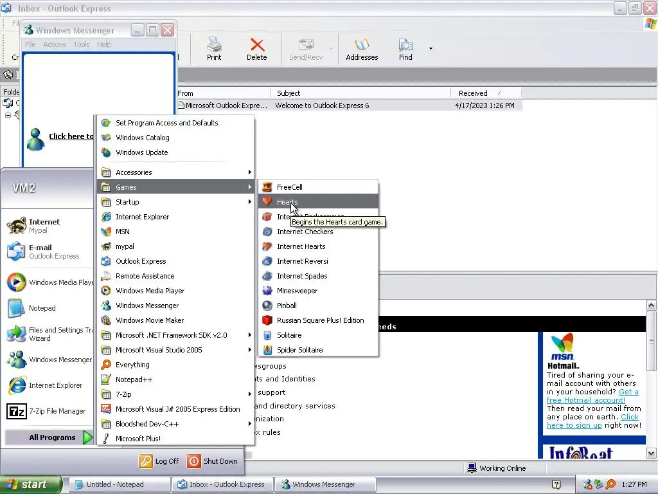Open Remote Assistance
The width and height of the screenshot is (658, 494).
(x=175, y=275)
